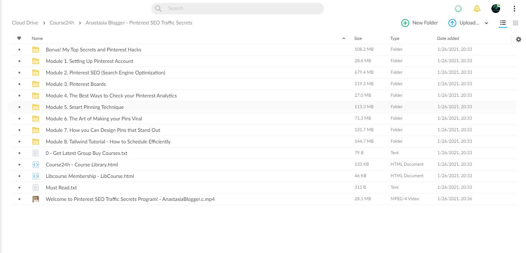Click the search magnifier icon
This screenshot has width=526, height=253.
[x=158, y=9]
